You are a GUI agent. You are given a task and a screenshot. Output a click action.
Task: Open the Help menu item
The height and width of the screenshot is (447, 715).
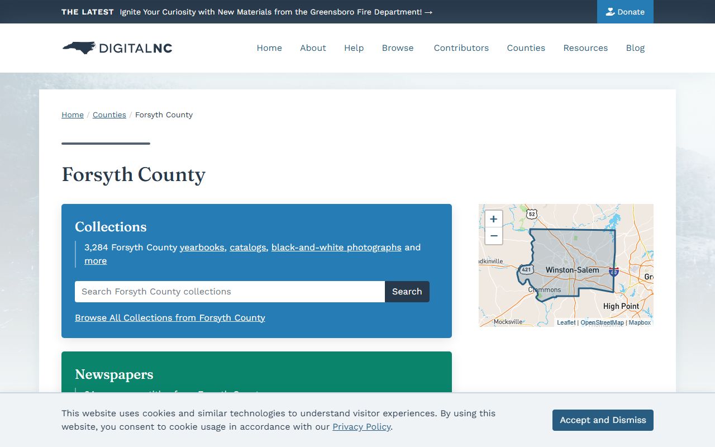point(354,48)
